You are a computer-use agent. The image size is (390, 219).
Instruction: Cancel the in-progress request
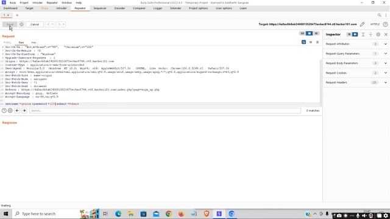[35, 24]
